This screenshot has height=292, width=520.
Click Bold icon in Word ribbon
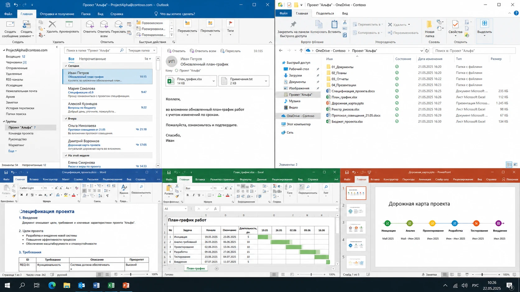click(21, 195)
